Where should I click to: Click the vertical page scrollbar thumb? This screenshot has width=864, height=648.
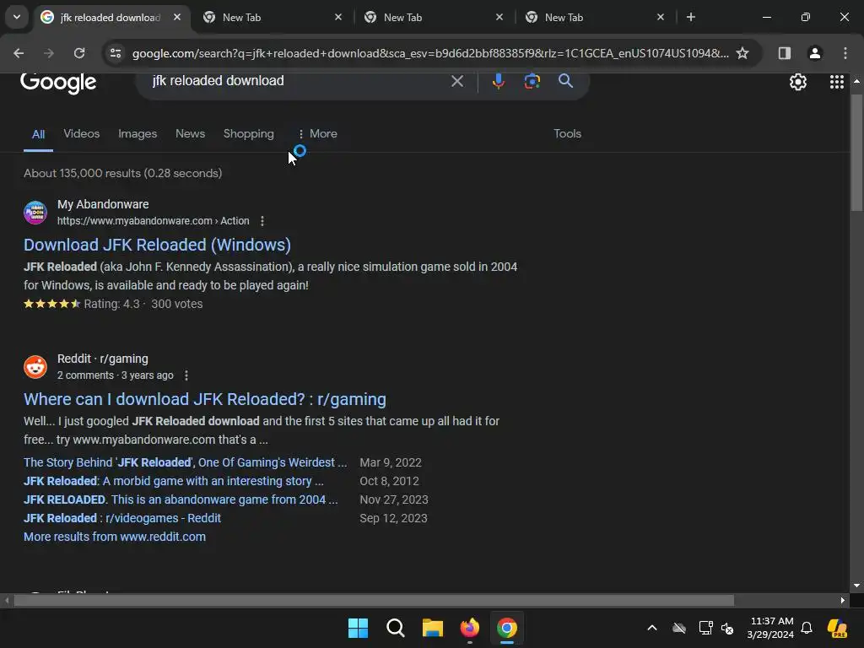[x=856, y=153]
